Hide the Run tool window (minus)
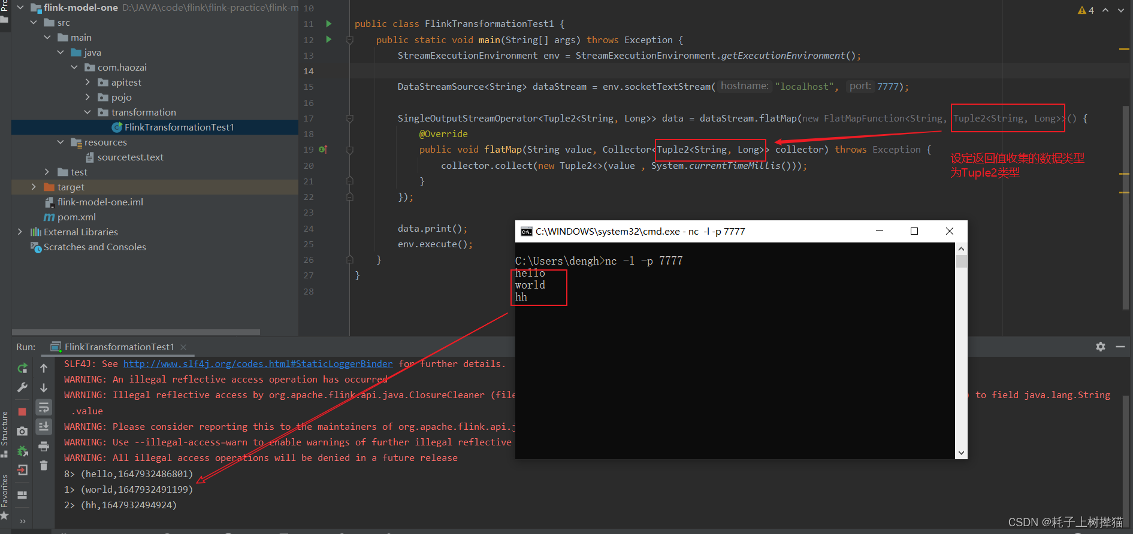Screen dimensions: 1133x534 tap(1120, 347)
